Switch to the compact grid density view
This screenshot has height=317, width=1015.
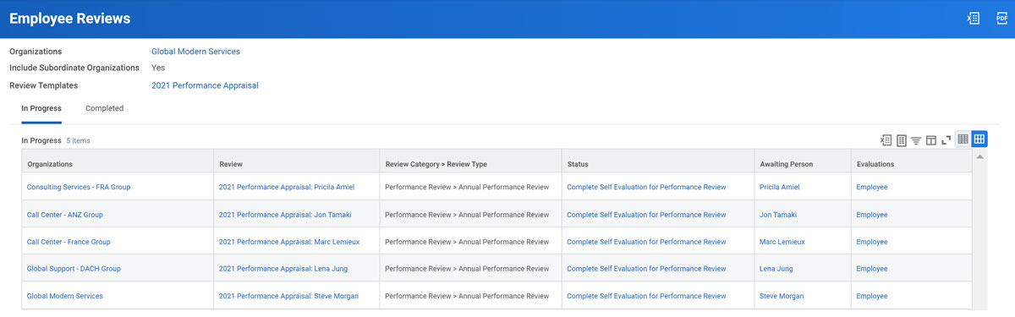coord(963,139)
